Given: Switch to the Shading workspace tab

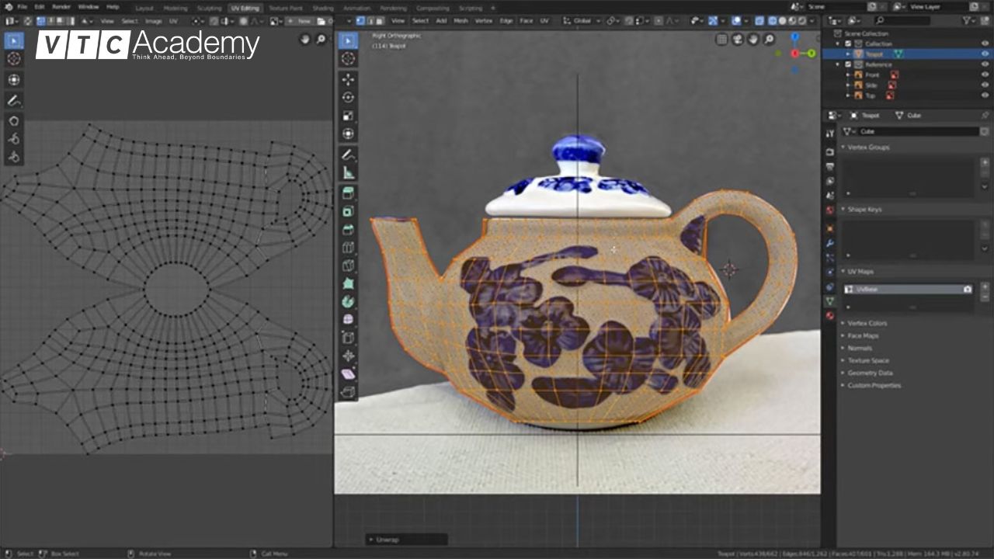Looking at the screenshot, I should pos(324,8).
